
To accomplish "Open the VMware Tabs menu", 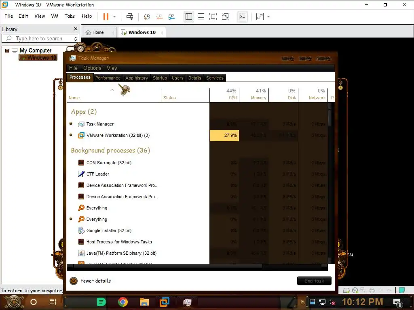I will pos(70,16).
